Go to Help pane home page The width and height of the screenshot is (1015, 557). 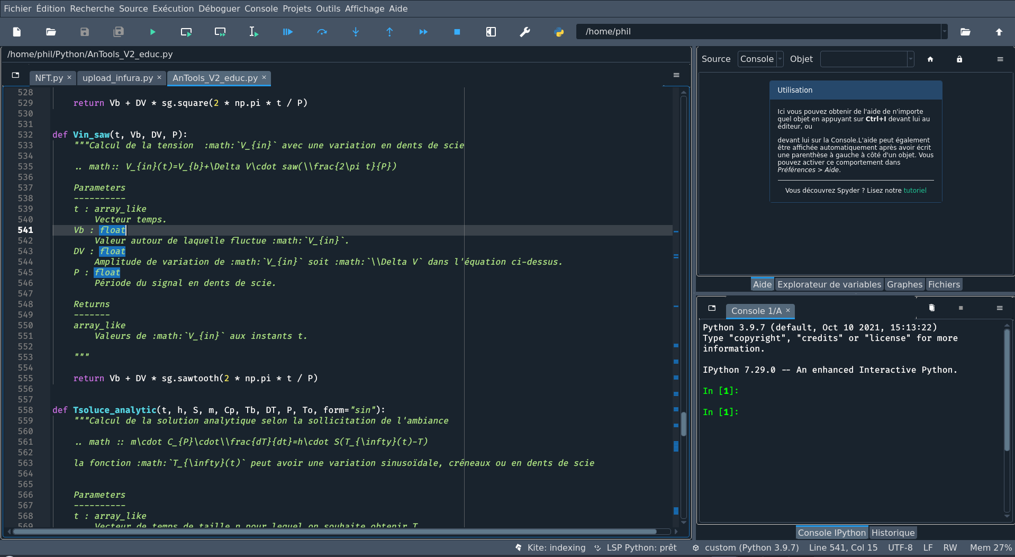click(x=930, y=59)
